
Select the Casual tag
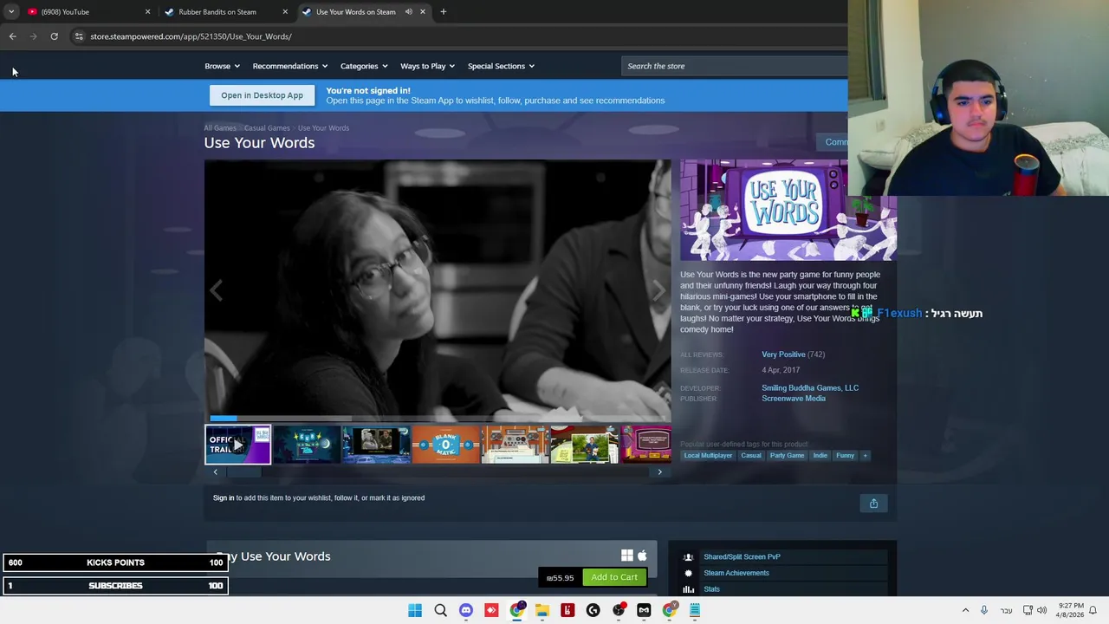click(751, 456)
